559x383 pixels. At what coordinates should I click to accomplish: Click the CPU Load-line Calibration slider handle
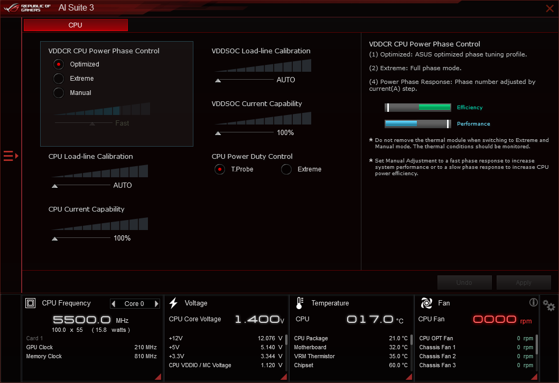pos(54,185)
